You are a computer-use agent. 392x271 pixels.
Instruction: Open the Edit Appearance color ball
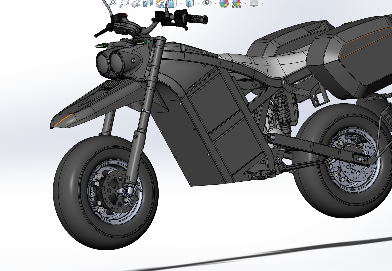224,3
